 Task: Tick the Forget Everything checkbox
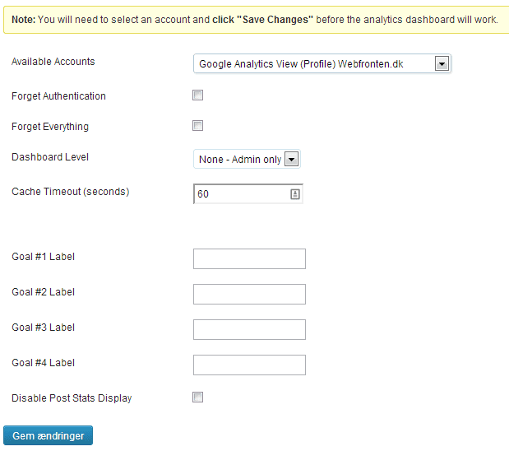[197, 125]
